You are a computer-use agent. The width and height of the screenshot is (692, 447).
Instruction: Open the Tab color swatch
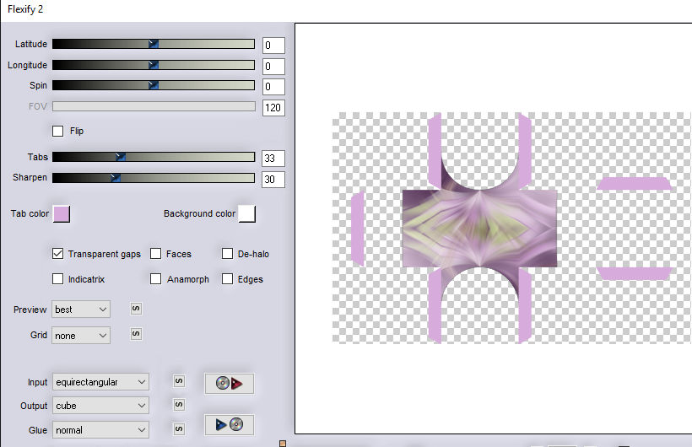(62, 214)
